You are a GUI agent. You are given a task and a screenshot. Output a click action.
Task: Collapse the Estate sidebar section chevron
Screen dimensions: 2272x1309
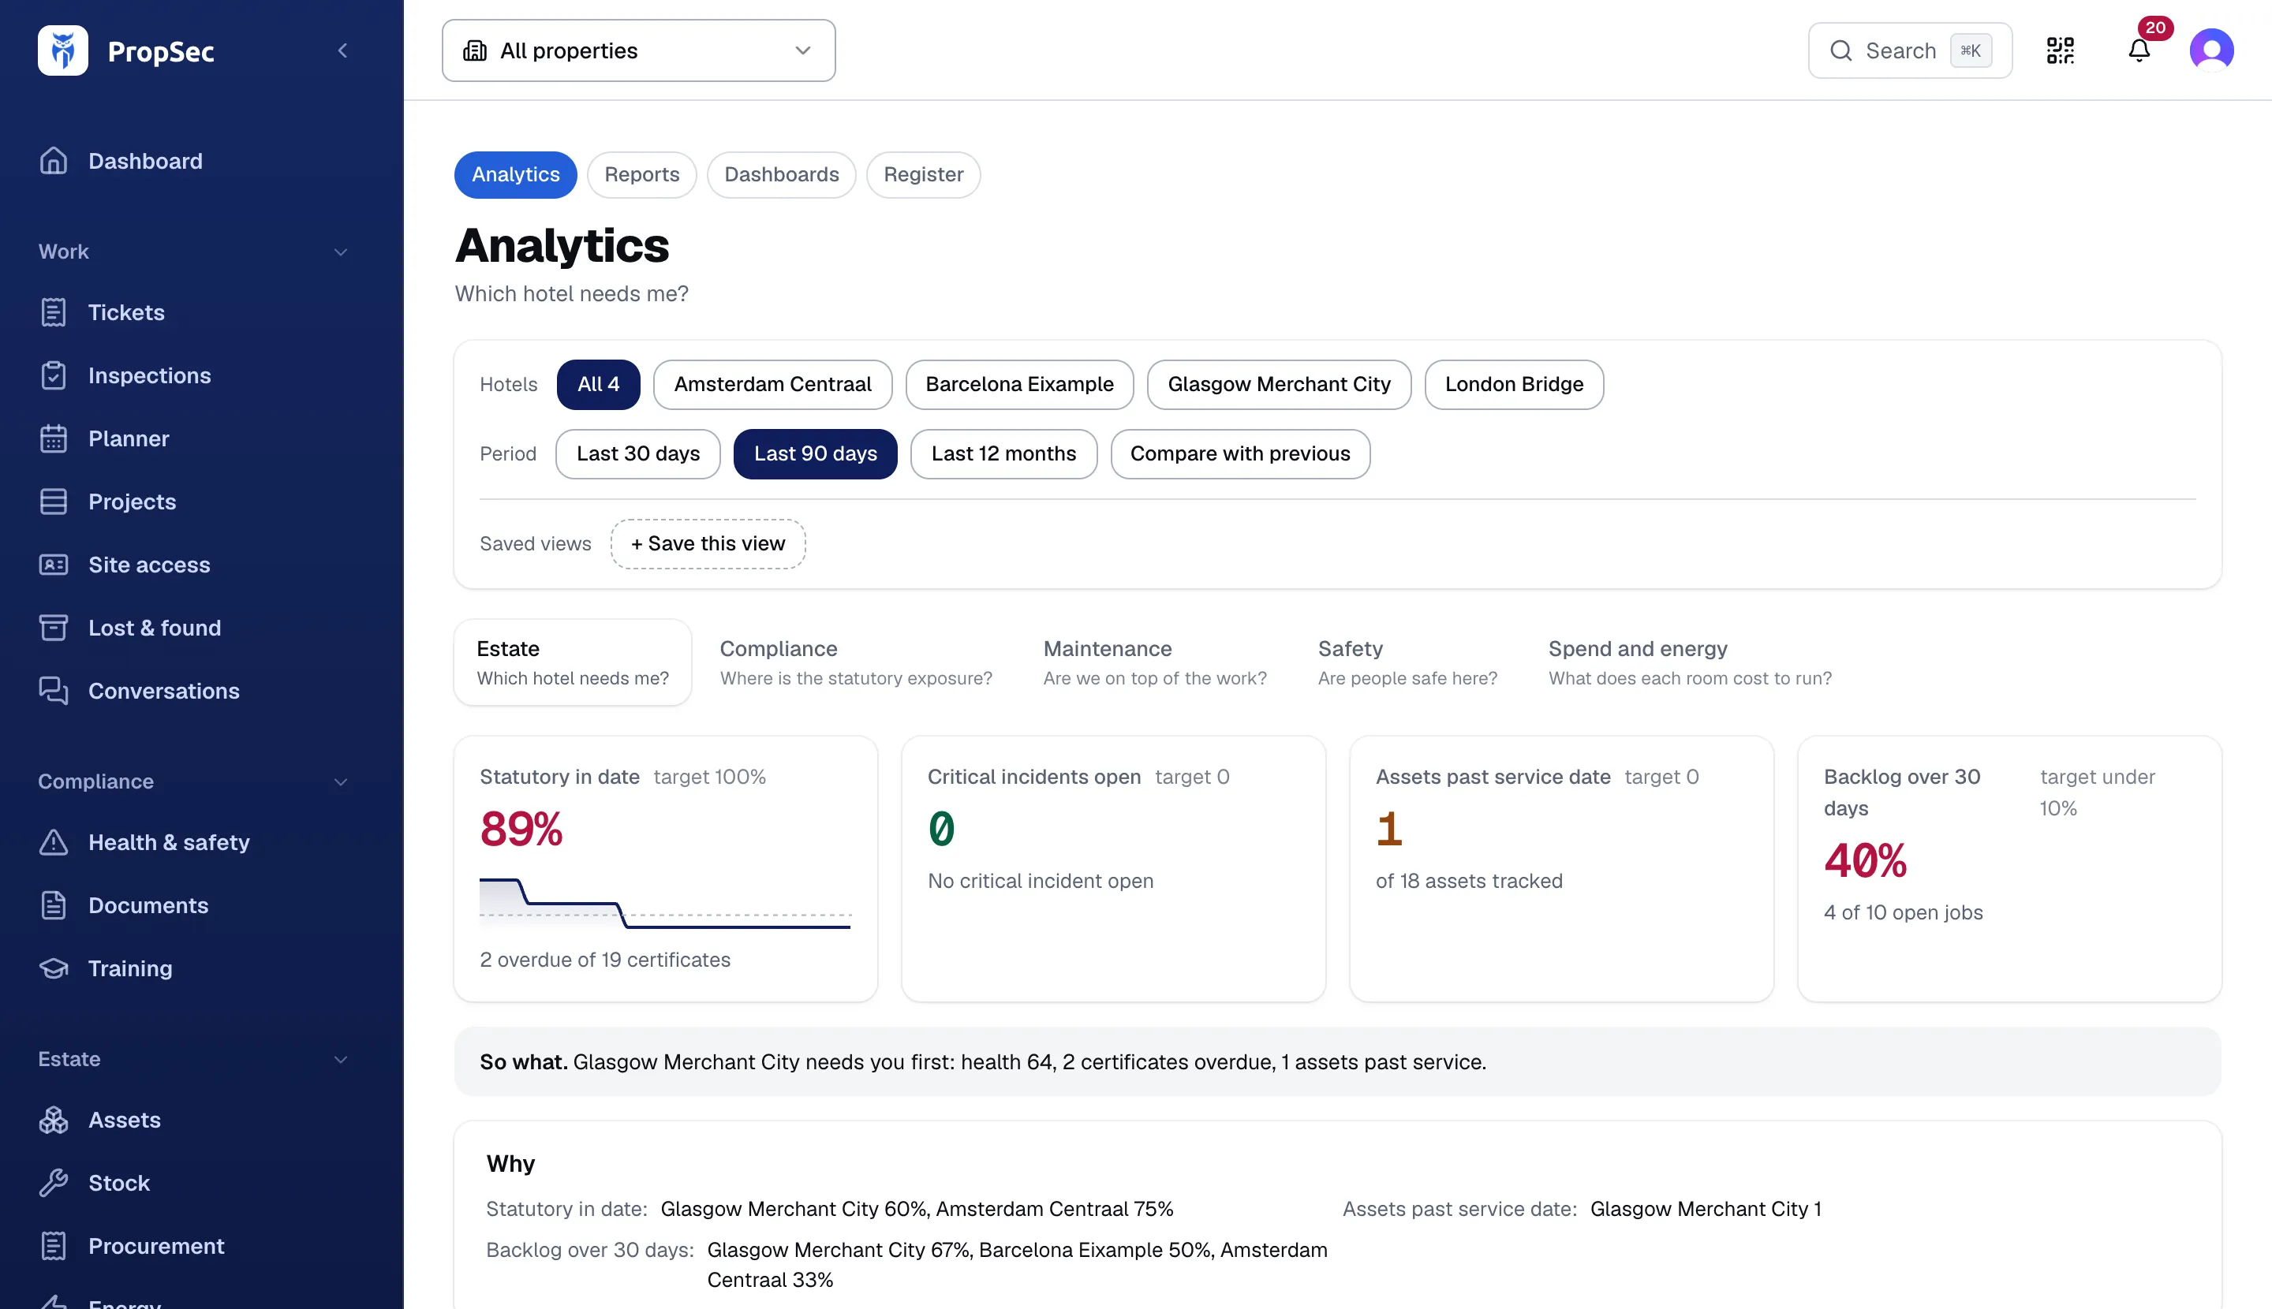point(341,1059)
